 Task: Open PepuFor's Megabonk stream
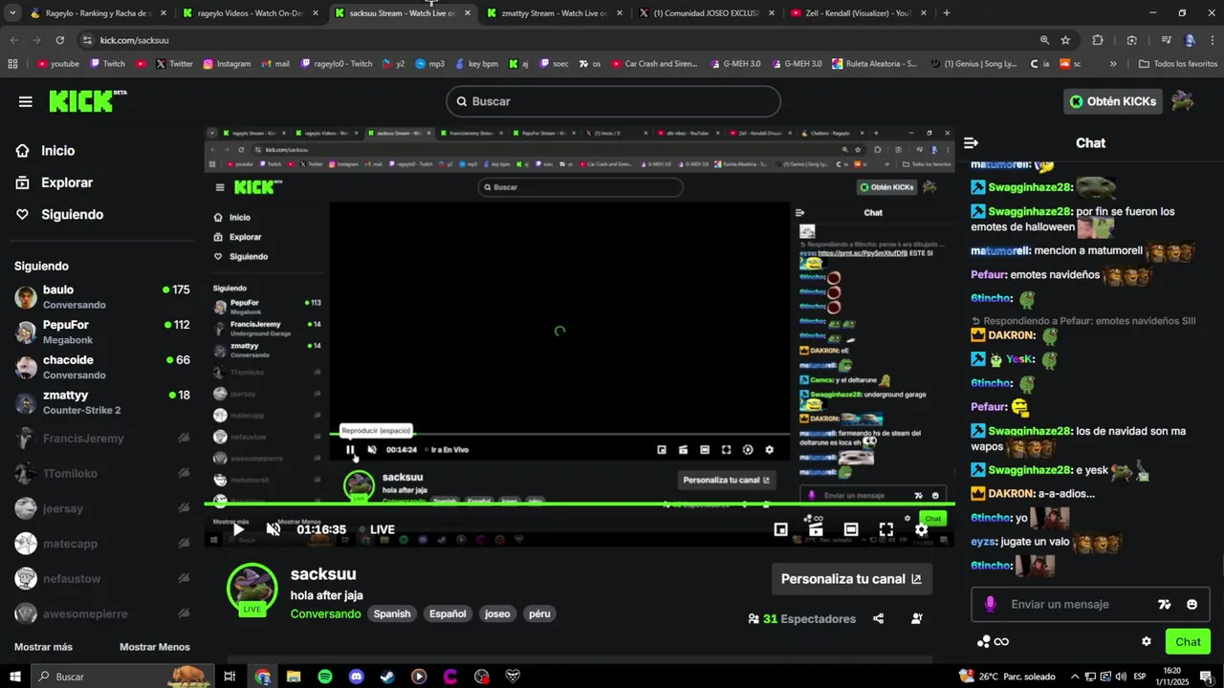point(102,332)
